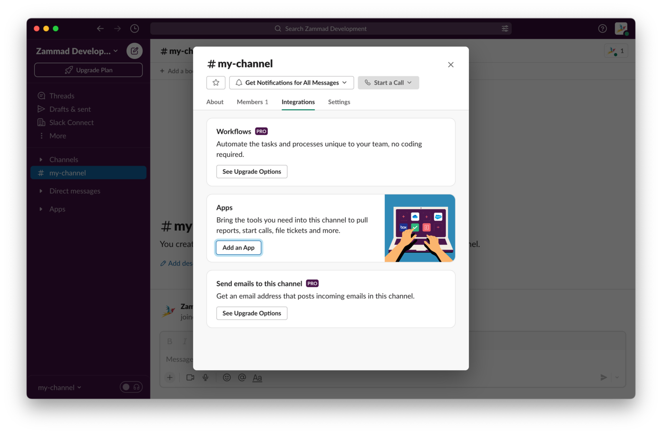Image resolution: width=662 pixels, height=434 pixels.
Task: Click the Upgrade Plan rocket icon
Action: coord(69,70)
